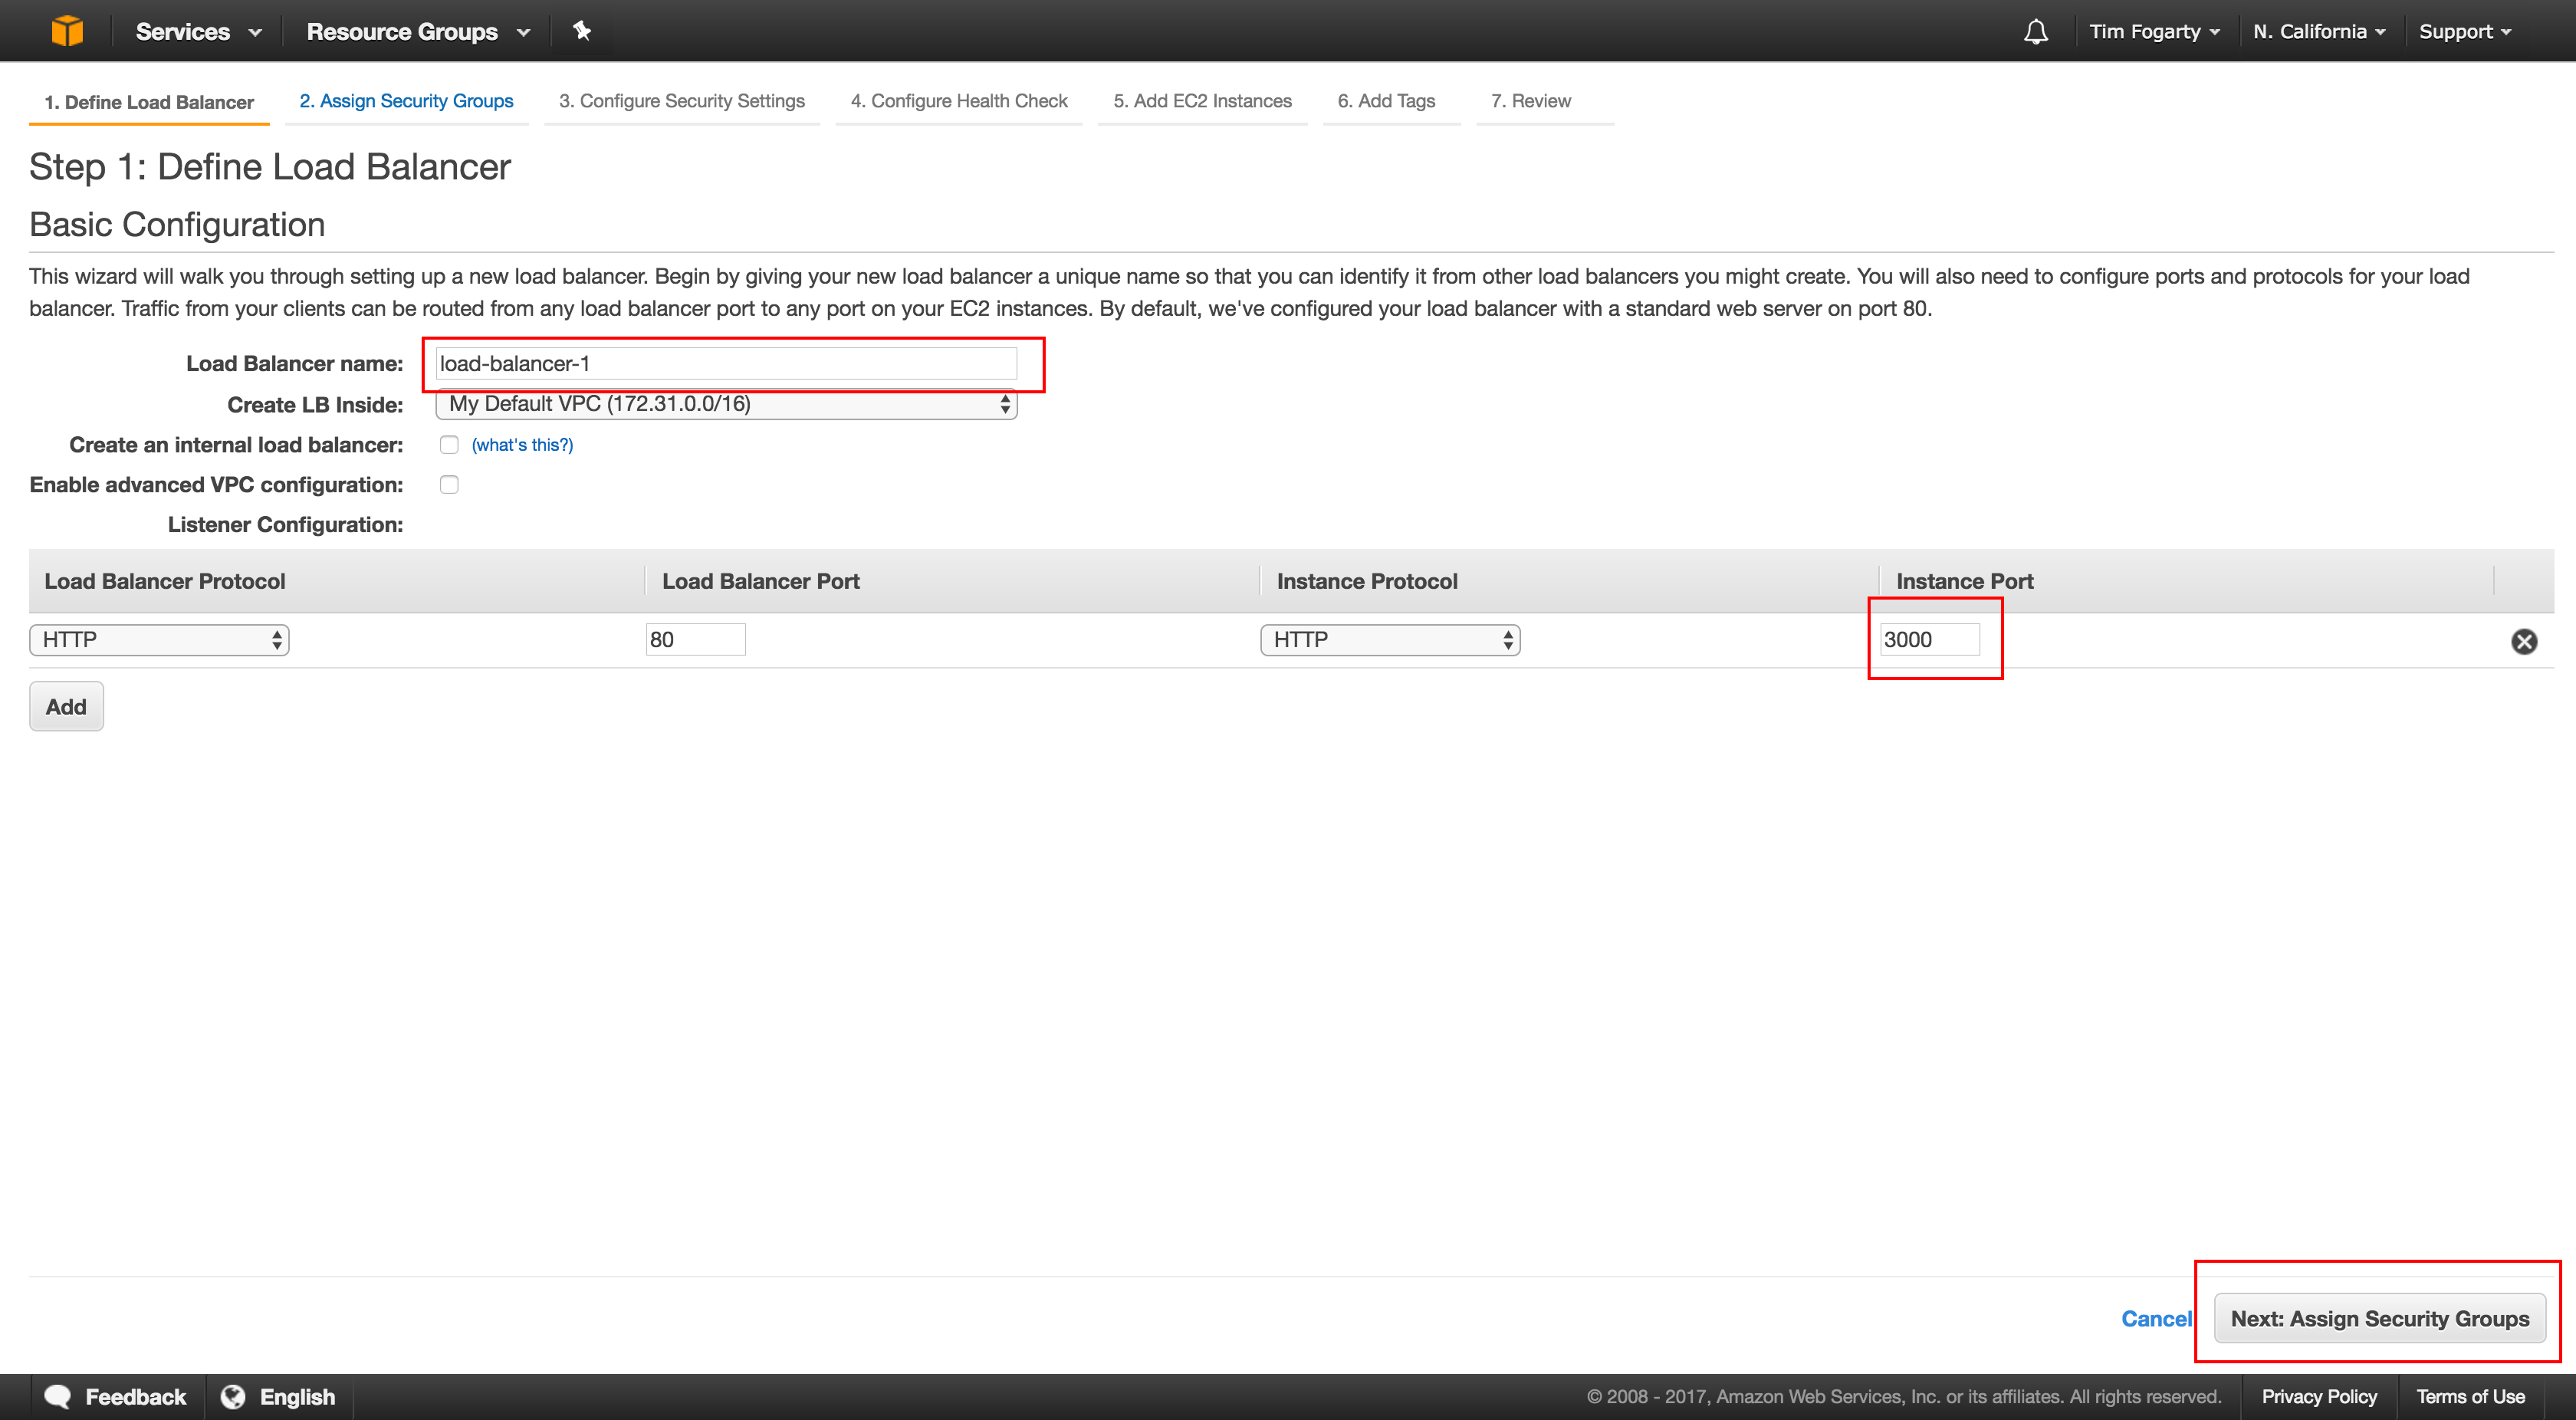This screenshot has width=2576, height=1420.
Task: Open the Services menu
Action: pos(196,30)
